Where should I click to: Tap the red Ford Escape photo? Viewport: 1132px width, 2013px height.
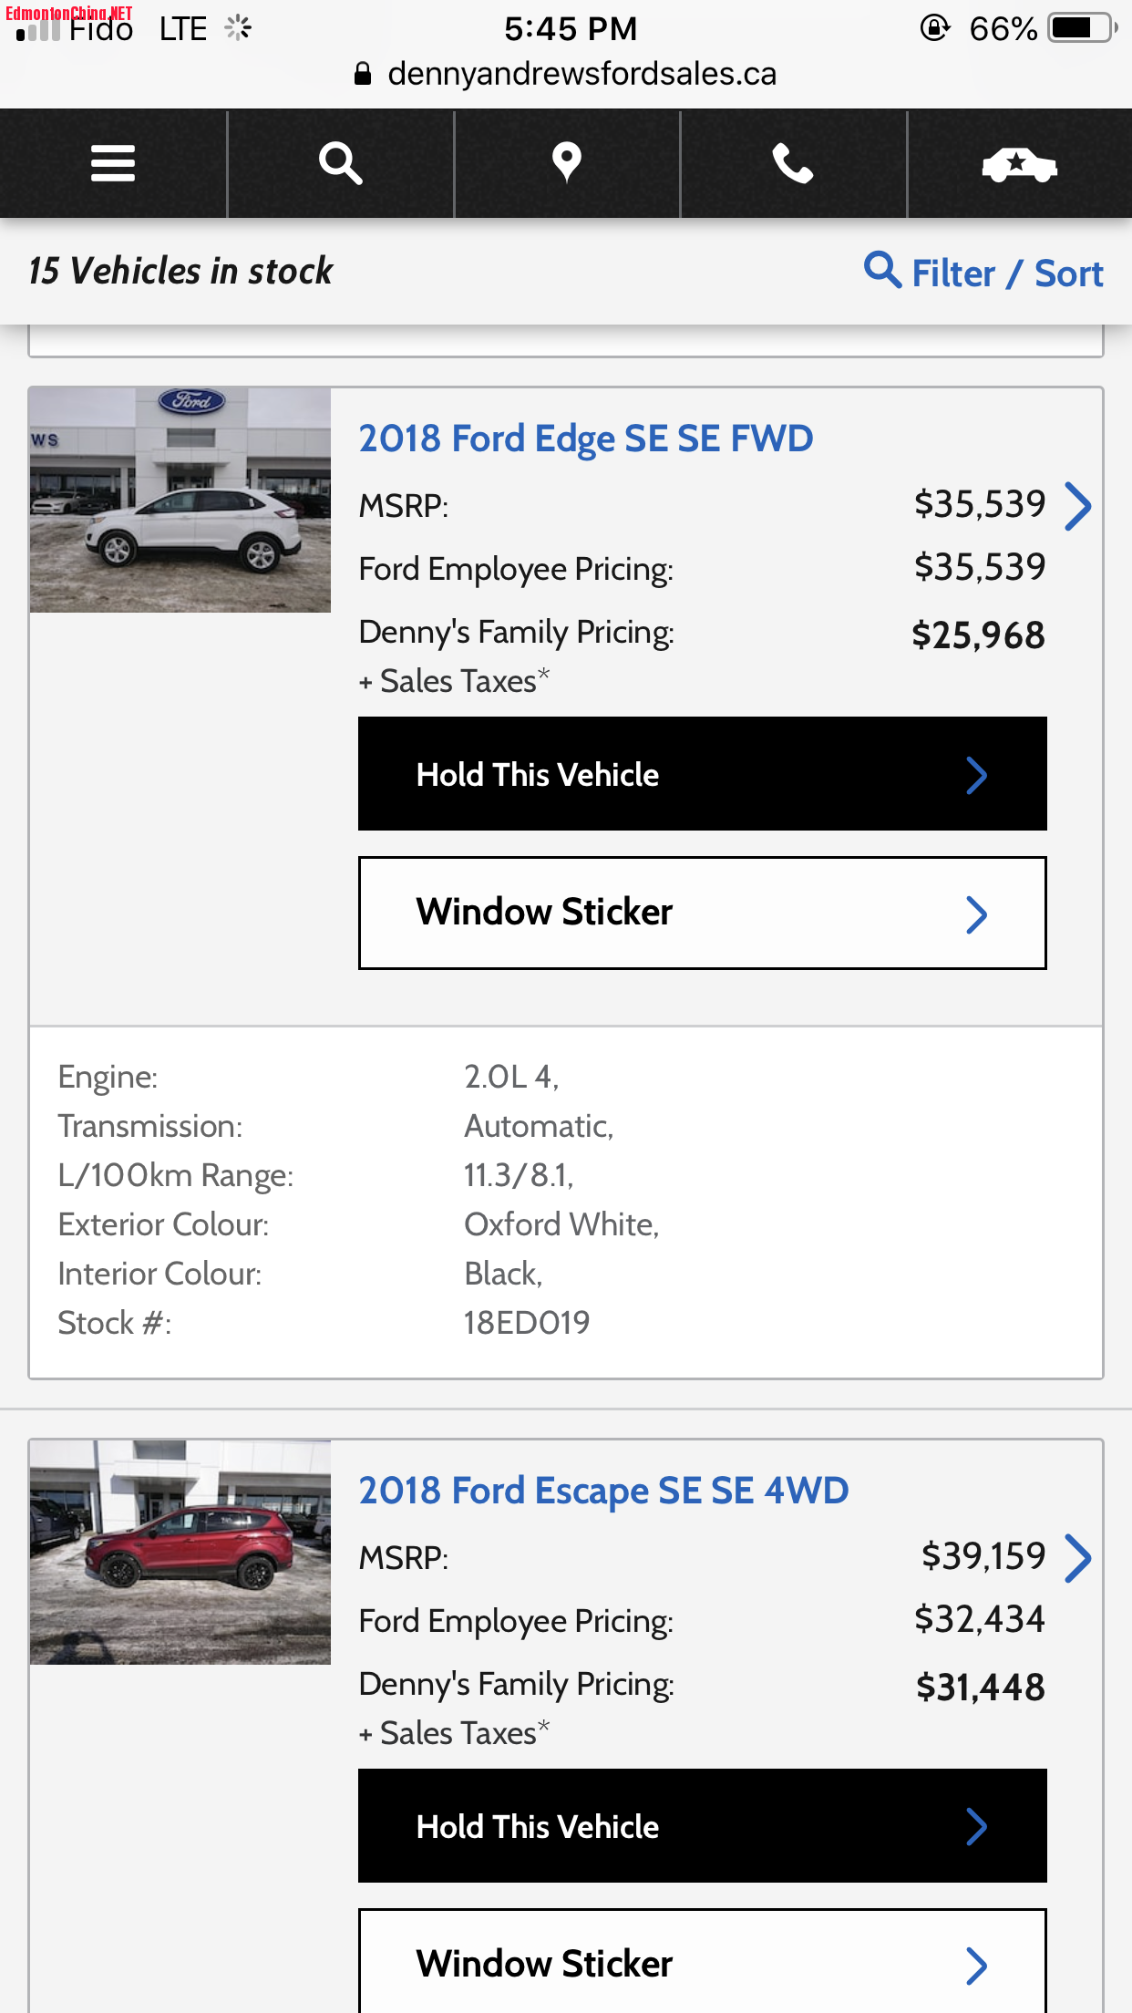click(x=180, y=1553)
